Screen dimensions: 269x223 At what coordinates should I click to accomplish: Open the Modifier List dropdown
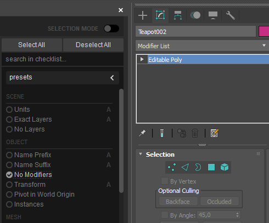(x=202, y=45)
